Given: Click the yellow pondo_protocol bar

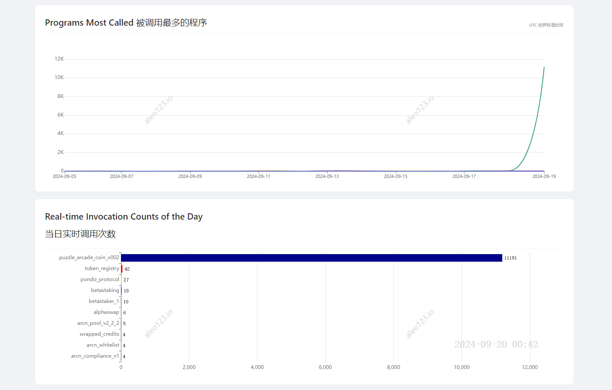Looking at the screenshot, I should (x=121, y=280).
